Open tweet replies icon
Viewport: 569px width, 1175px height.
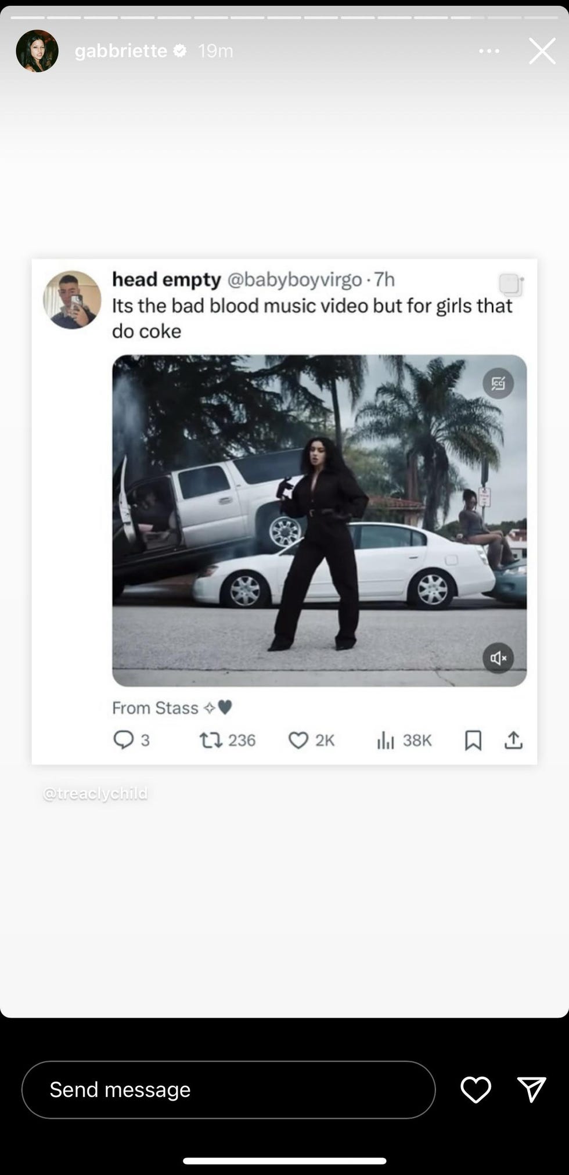(123, 740)
